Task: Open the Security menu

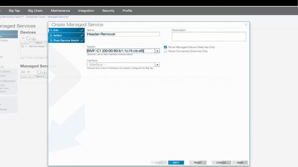Action: click(108, 11)
